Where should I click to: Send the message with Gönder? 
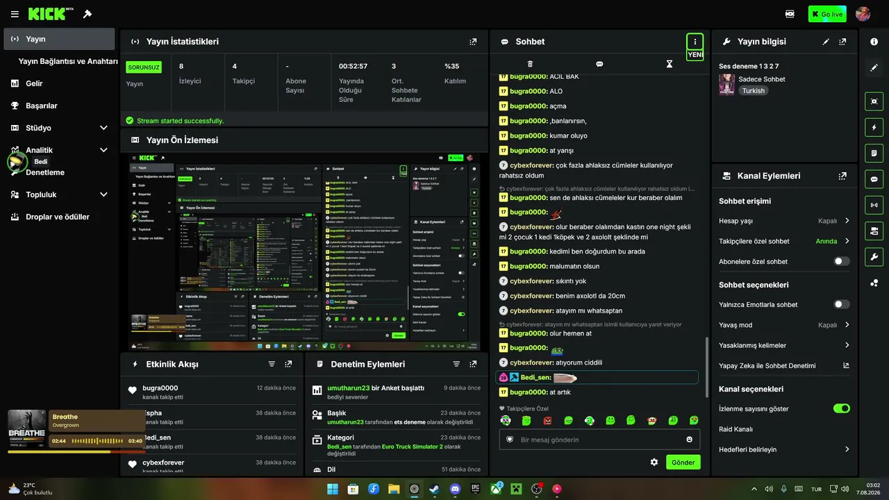pyautogui.click(x=683, y=462)
